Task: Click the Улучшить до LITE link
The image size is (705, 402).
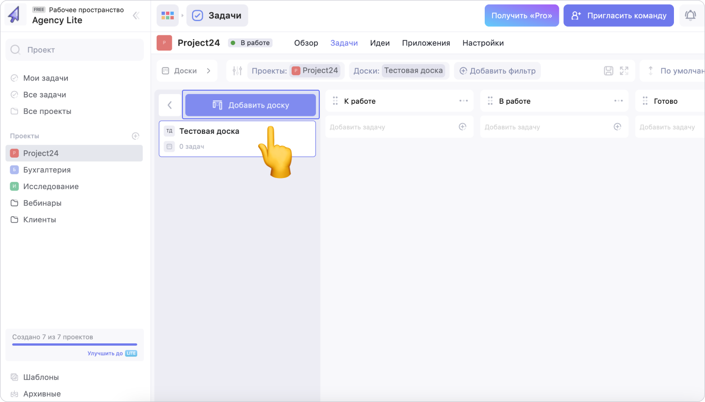Action: tap(112, 354)
